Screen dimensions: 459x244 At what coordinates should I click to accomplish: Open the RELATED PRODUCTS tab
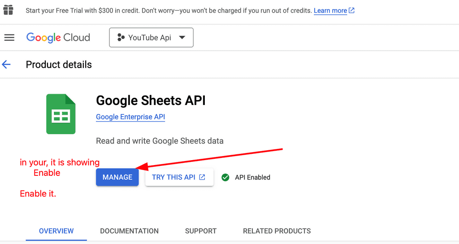tap(277, 231)
